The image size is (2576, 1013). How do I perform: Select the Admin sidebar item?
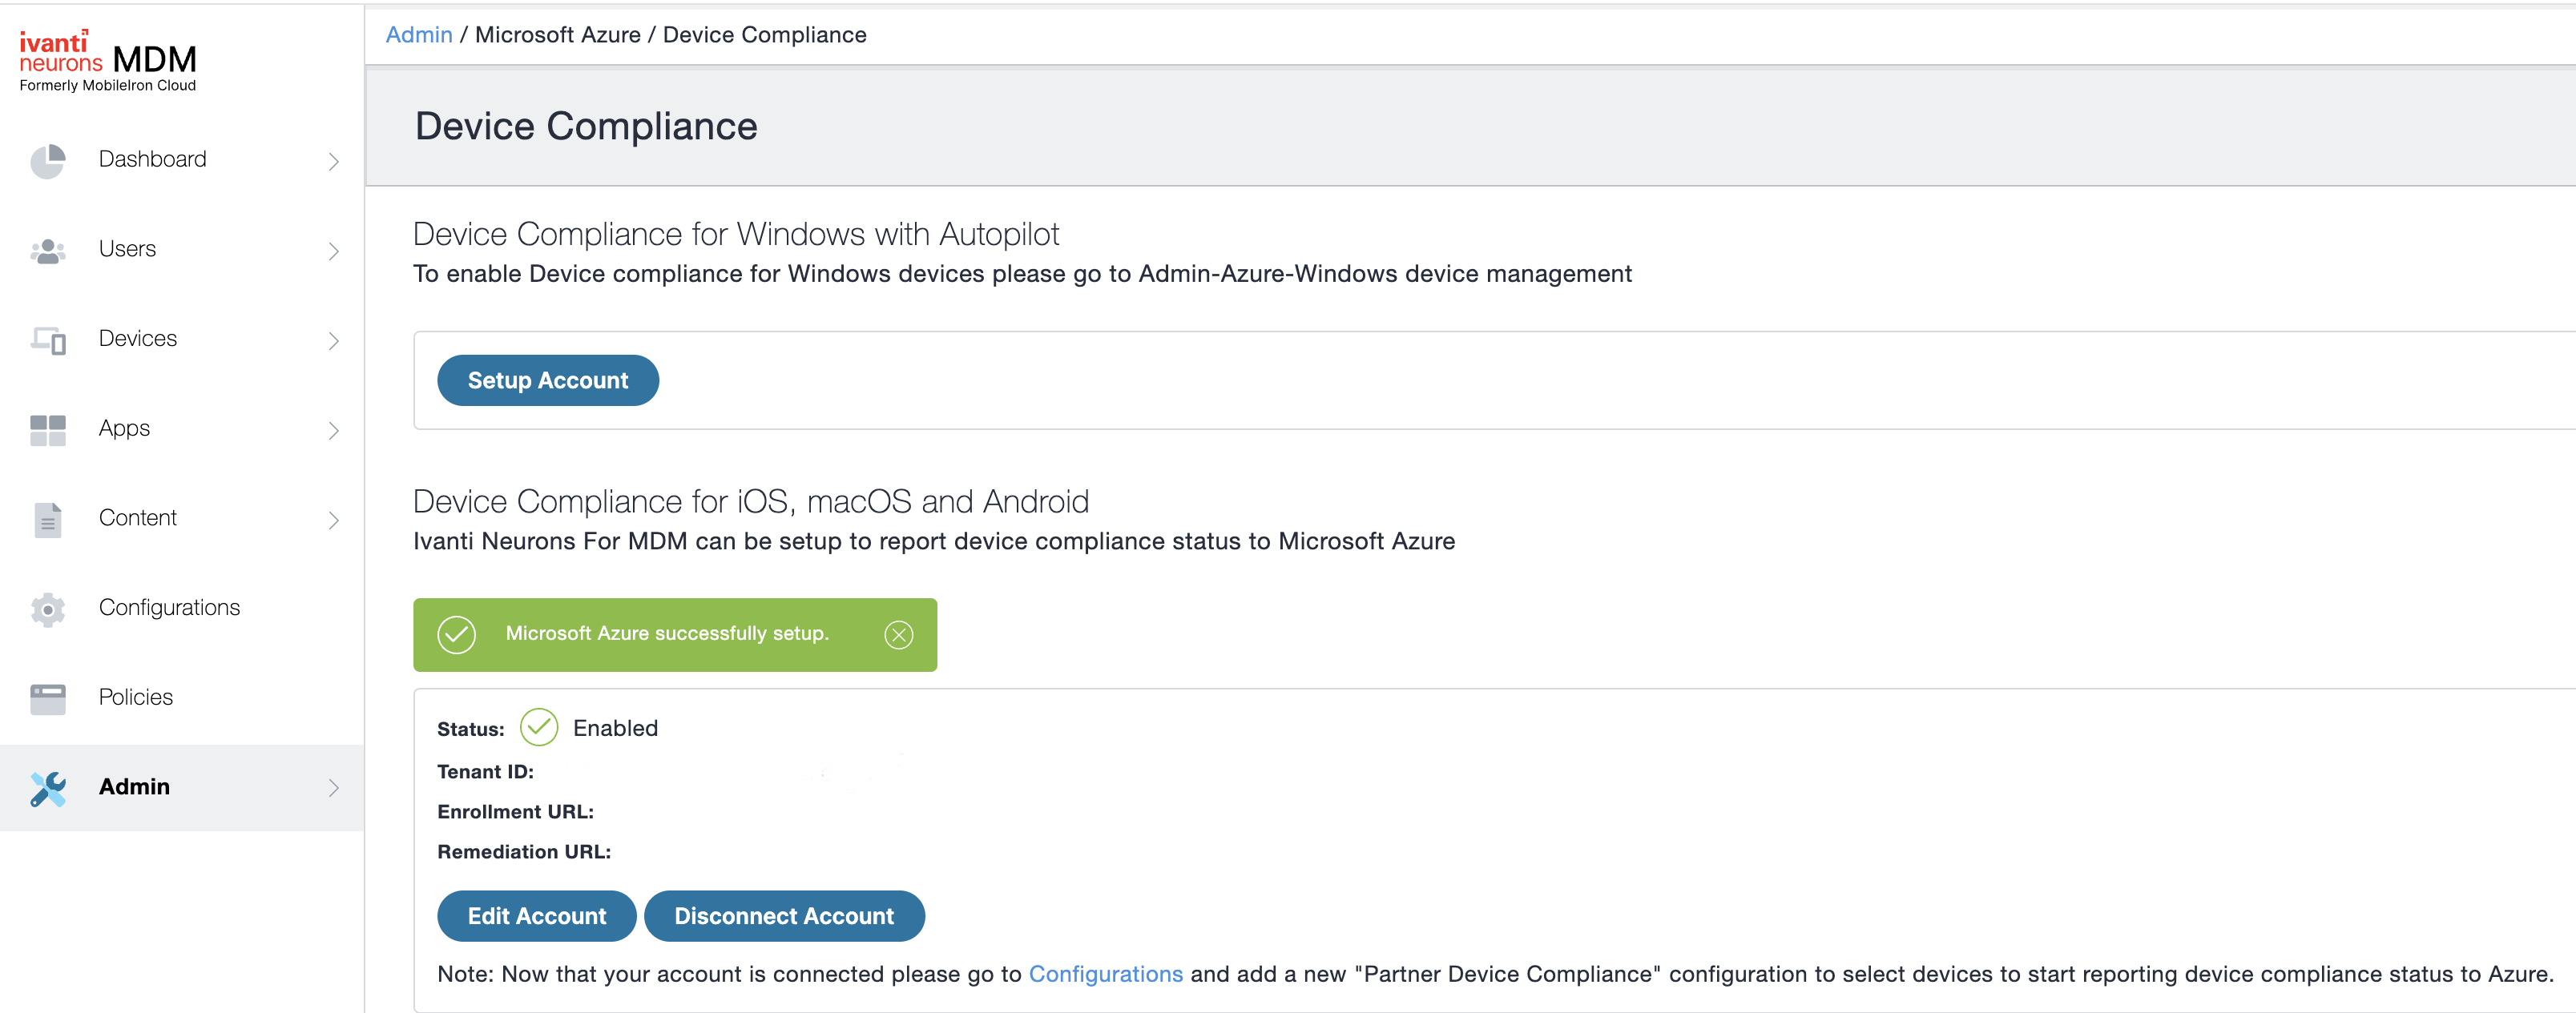(182, 787)
